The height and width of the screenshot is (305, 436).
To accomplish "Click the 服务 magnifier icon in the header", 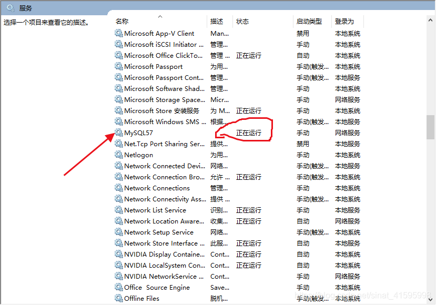I will [x=11, y=8].
